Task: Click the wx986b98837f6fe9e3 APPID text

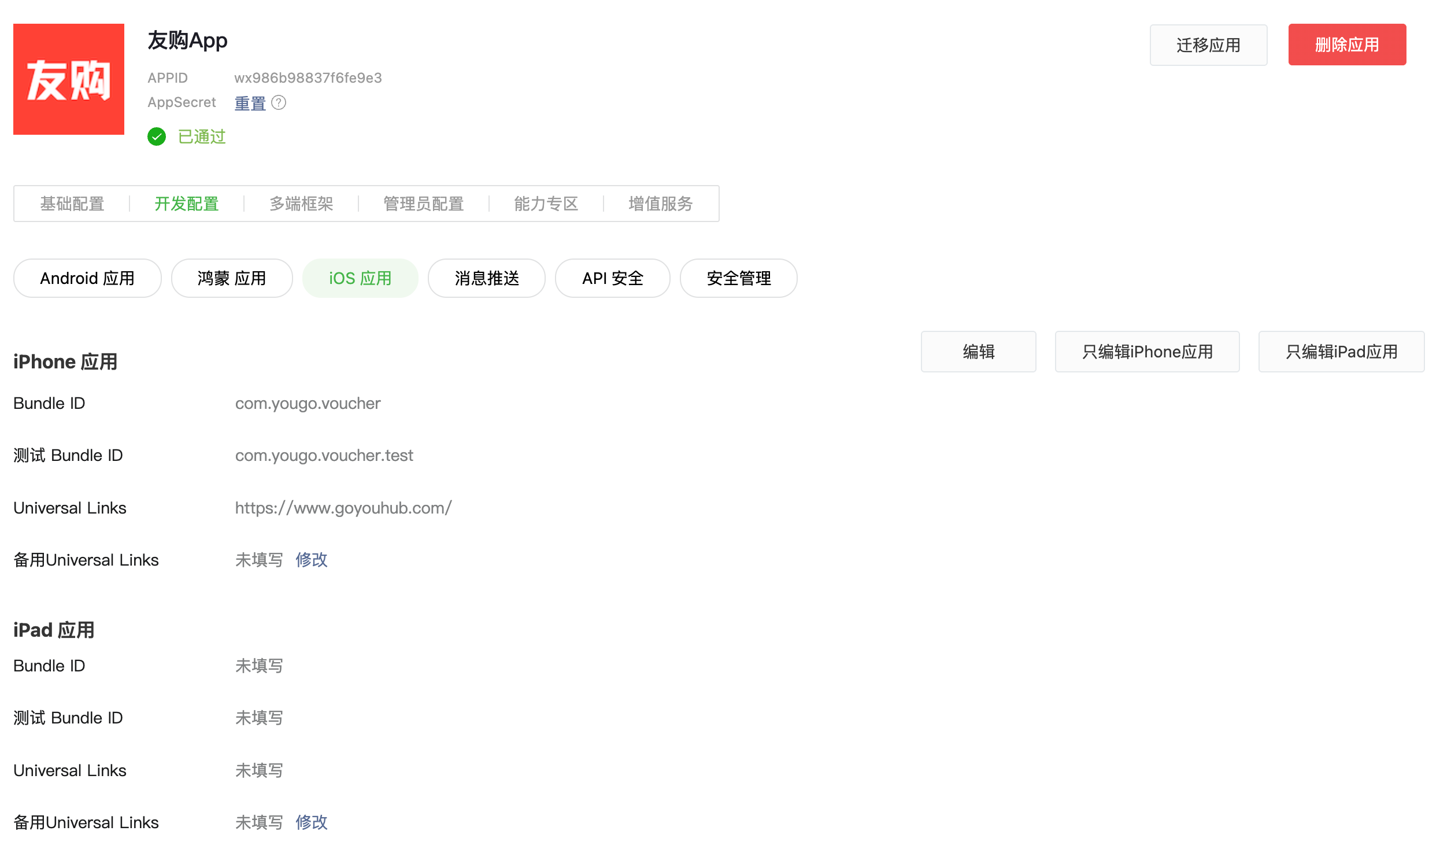Action: 308,78
